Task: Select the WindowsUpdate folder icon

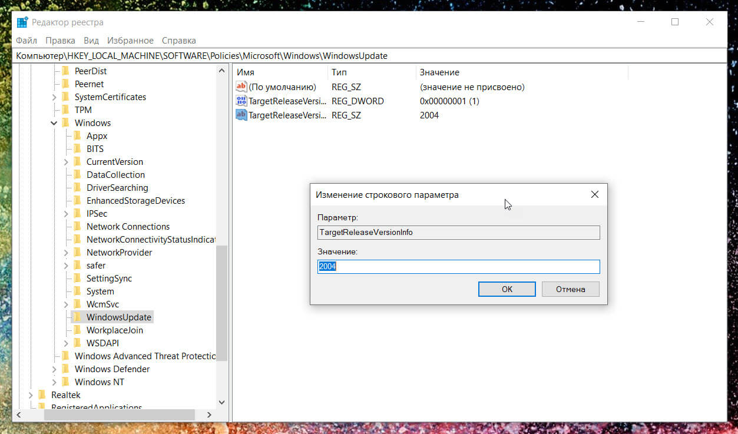Action: (77, 317)
